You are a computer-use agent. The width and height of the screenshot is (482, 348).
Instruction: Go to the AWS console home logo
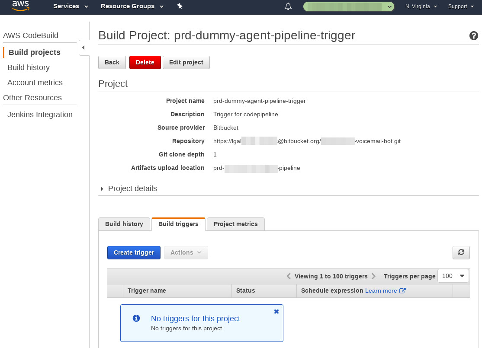coord(21,6)
